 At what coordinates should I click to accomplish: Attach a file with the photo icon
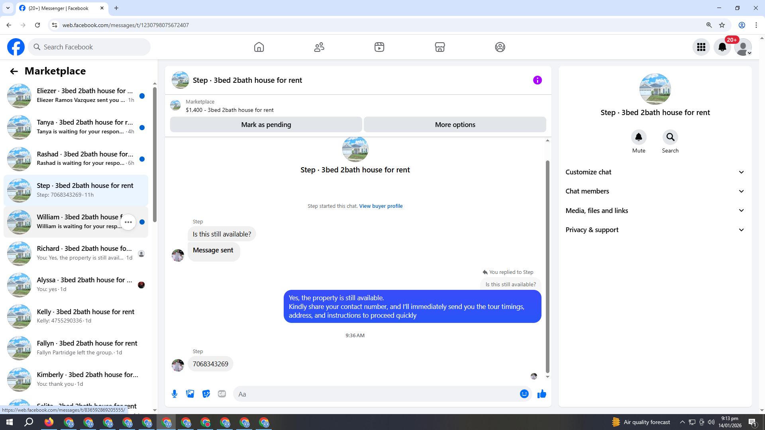pos(190,394)
